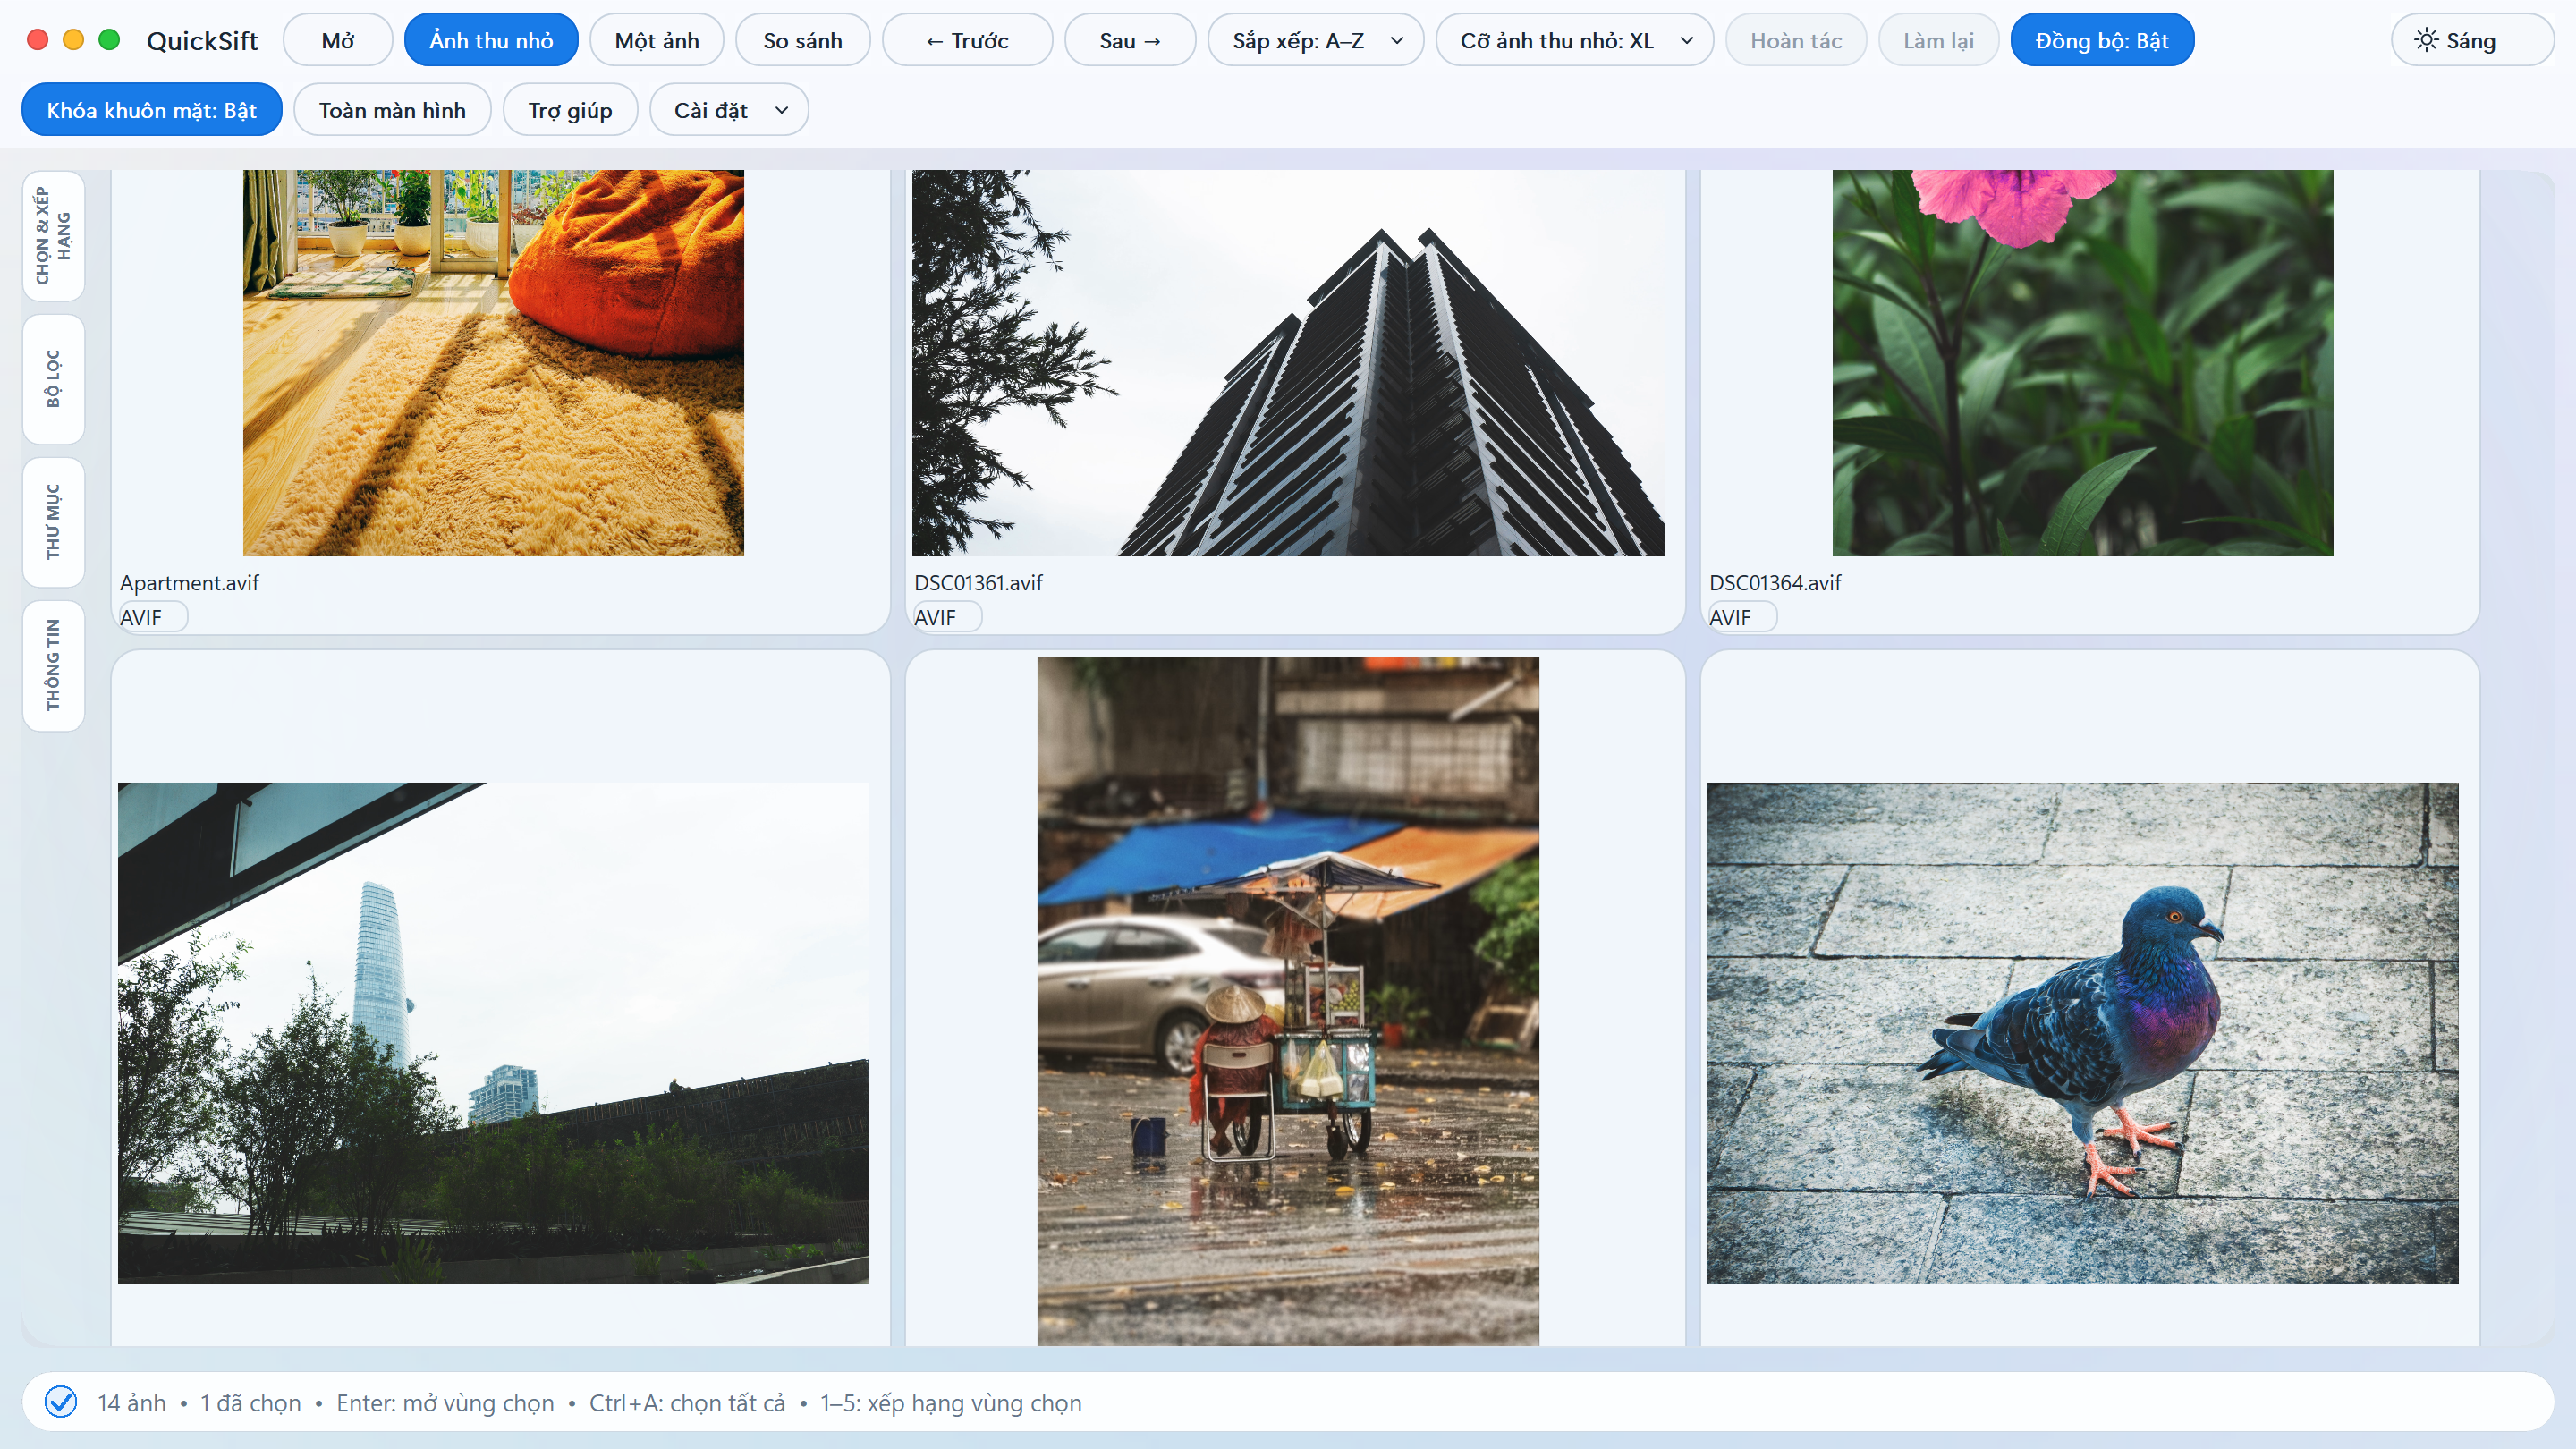Click the Mở button
This screenshot has height=1449, width=2576.
(338, 40)
